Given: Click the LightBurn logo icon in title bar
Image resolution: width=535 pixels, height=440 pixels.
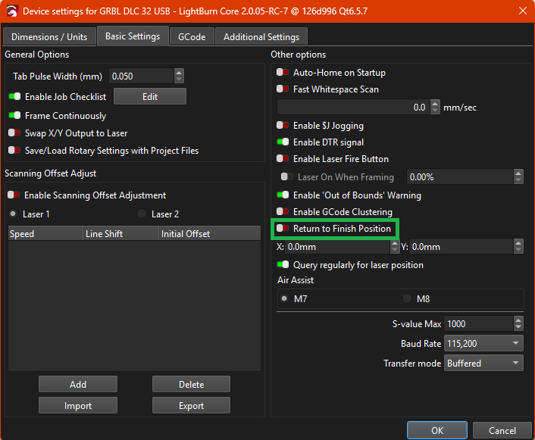Looking at the screenshot, I should pyautogui.click(x=11, y=11).
